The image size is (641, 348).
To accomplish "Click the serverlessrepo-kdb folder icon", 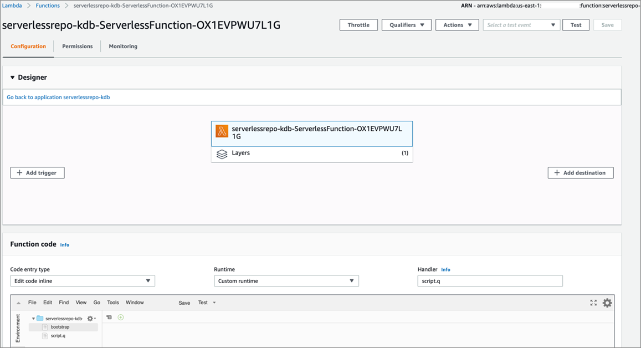I will click(x=40, y=318).
